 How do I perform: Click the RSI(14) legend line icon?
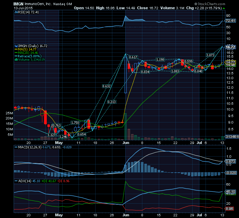(16, 12)
